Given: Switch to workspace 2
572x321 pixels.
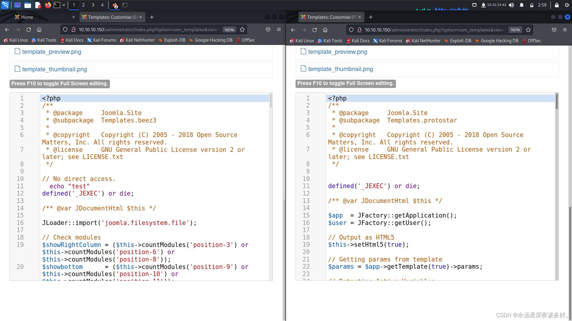Looking at the screenshot, I should 83,5.
